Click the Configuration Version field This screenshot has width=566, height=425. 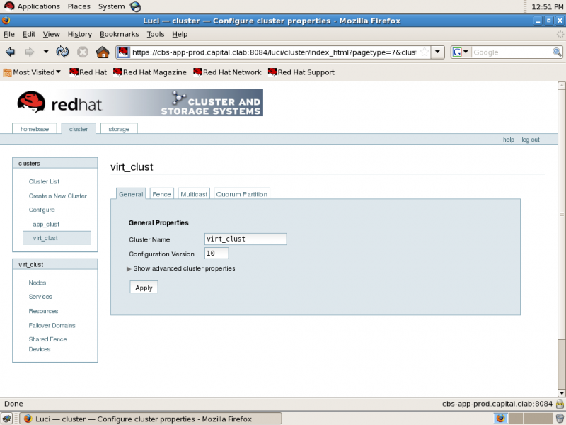coord(216,254)
